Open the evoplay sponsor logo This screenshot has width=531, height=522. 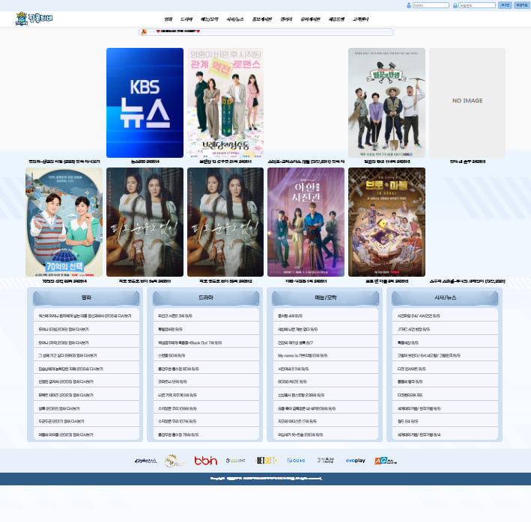355,461
